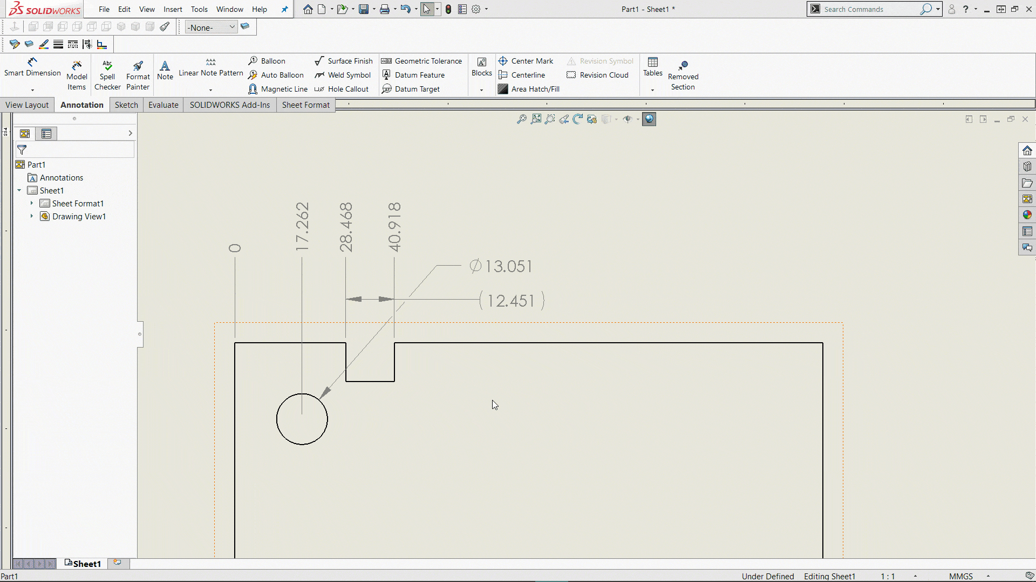
Task: Collapse the Sheet1 tree node
Action: pyautogui.click(x=19, y=190)
